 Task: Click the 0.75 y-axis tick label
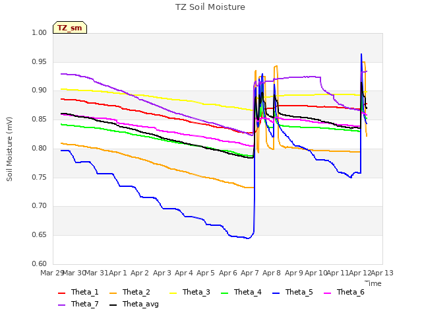click(40, 177)
